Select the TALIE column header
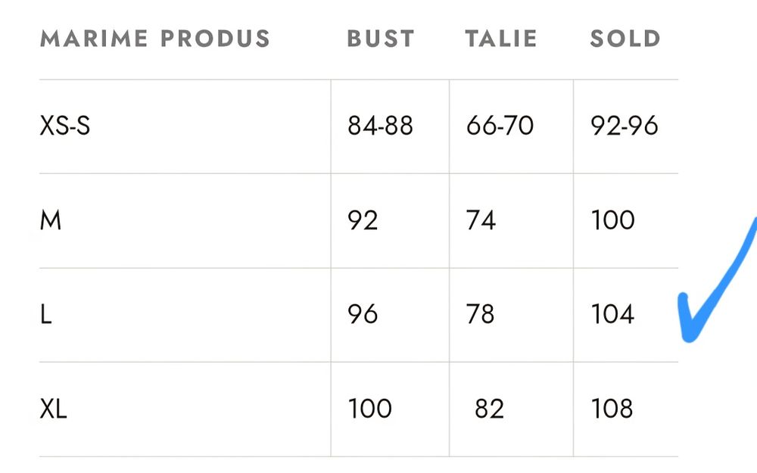 501,39
